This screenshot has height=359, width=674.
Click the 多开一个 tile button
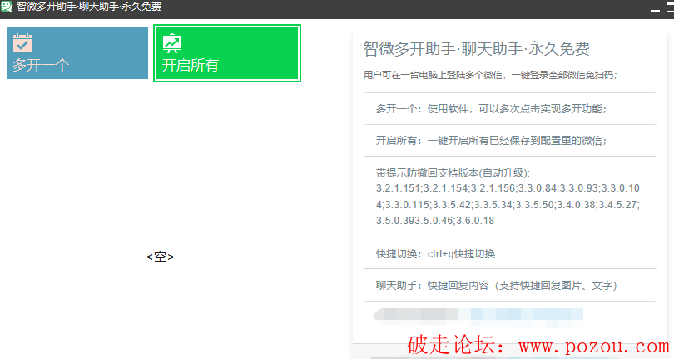pos(77,53)
